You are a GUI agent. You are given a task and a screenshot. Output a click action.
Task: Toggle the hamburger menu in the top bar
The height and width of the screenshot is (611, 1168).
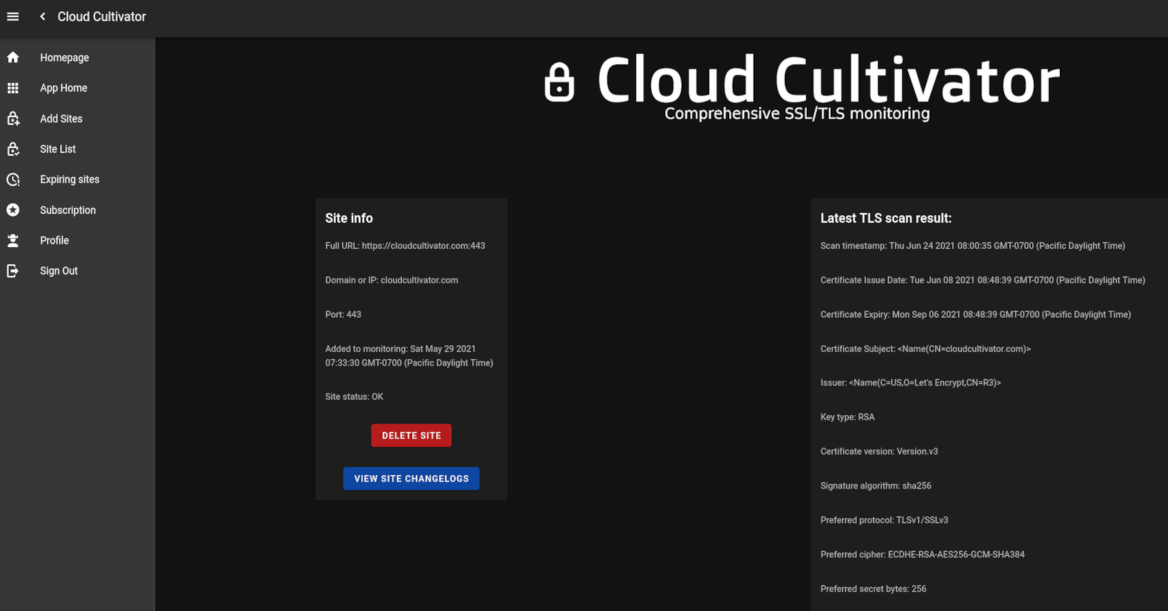(13, 17)
